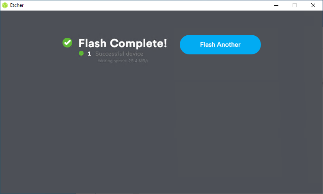Click the small green dot near device count
Viewport: 323px width, 194px height.
tap(81, 53)
